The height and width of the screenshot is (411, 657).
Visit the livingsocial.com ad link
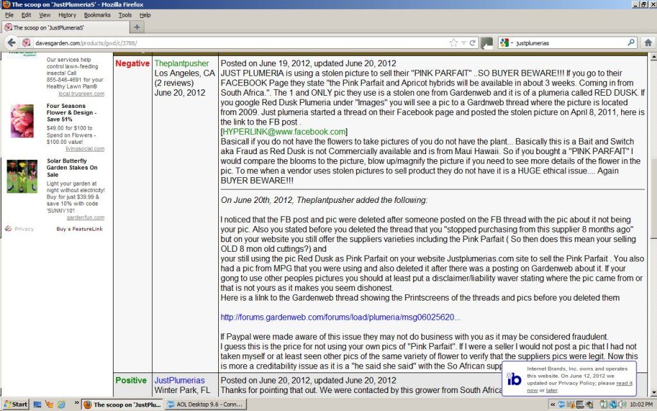[85, 149]
